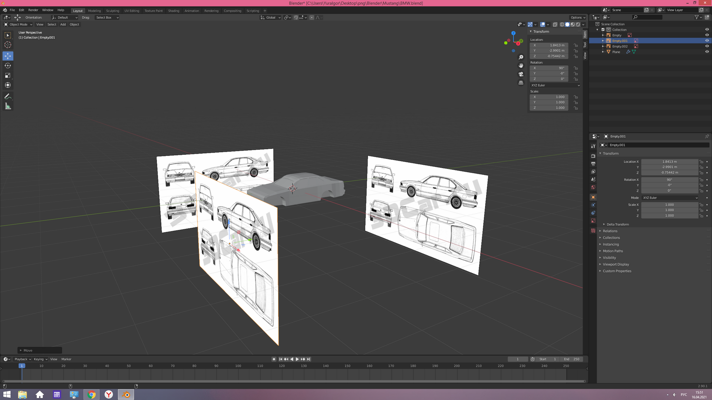Lock Location X in sidebar Transform
The width and height of the screenshot is (712, 400).
(576, 45)
